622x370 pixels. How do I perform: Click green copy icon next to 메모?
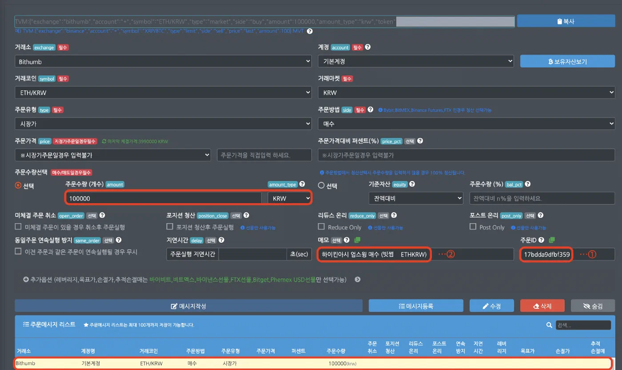point(357,240)
